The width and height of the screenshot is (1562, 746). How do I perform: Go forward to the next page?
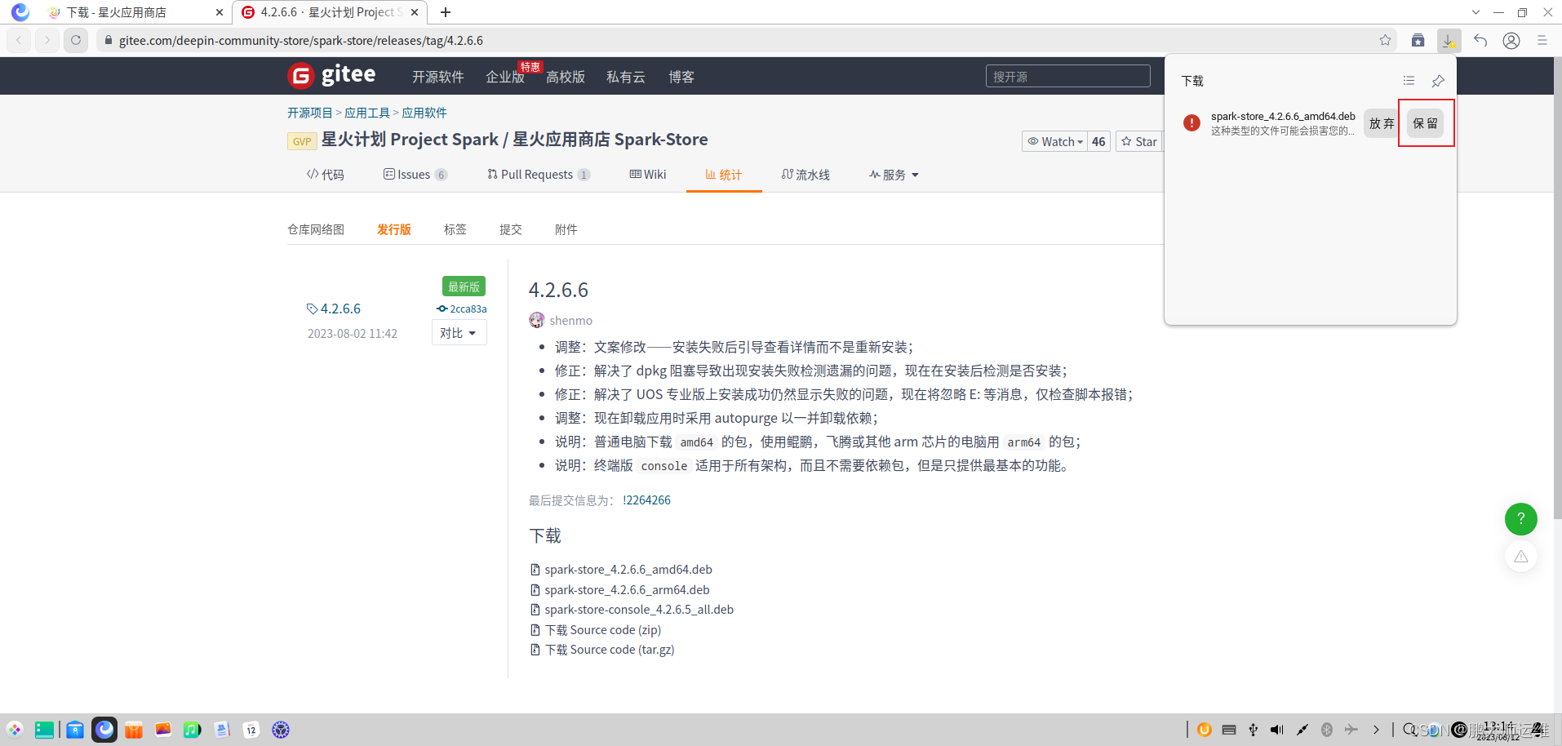click(47, 40)
